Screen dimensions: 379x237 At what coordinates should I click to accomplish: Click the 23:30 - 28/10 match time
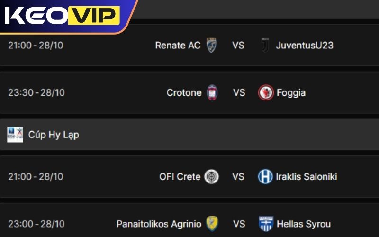coord(36,92)
